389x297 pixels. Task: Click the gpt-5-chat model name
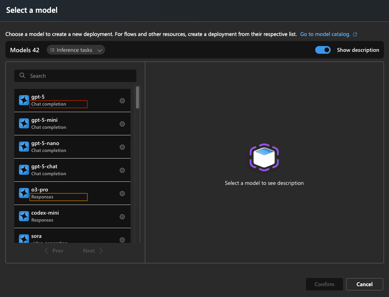tap(44, 166)
